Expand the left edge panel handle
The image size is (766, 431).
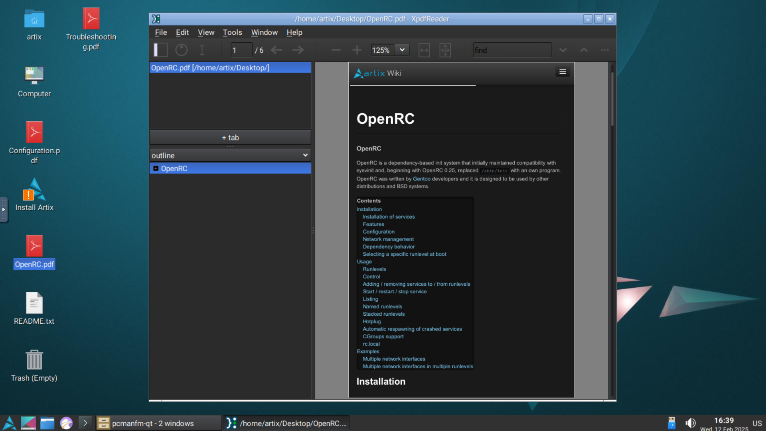[4, 209]
